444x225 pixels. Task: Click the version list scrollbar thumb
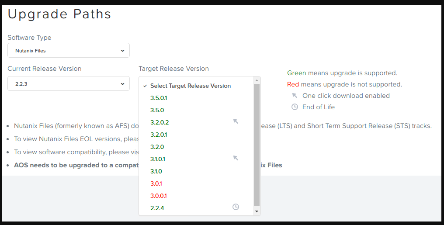click(257, 145)
